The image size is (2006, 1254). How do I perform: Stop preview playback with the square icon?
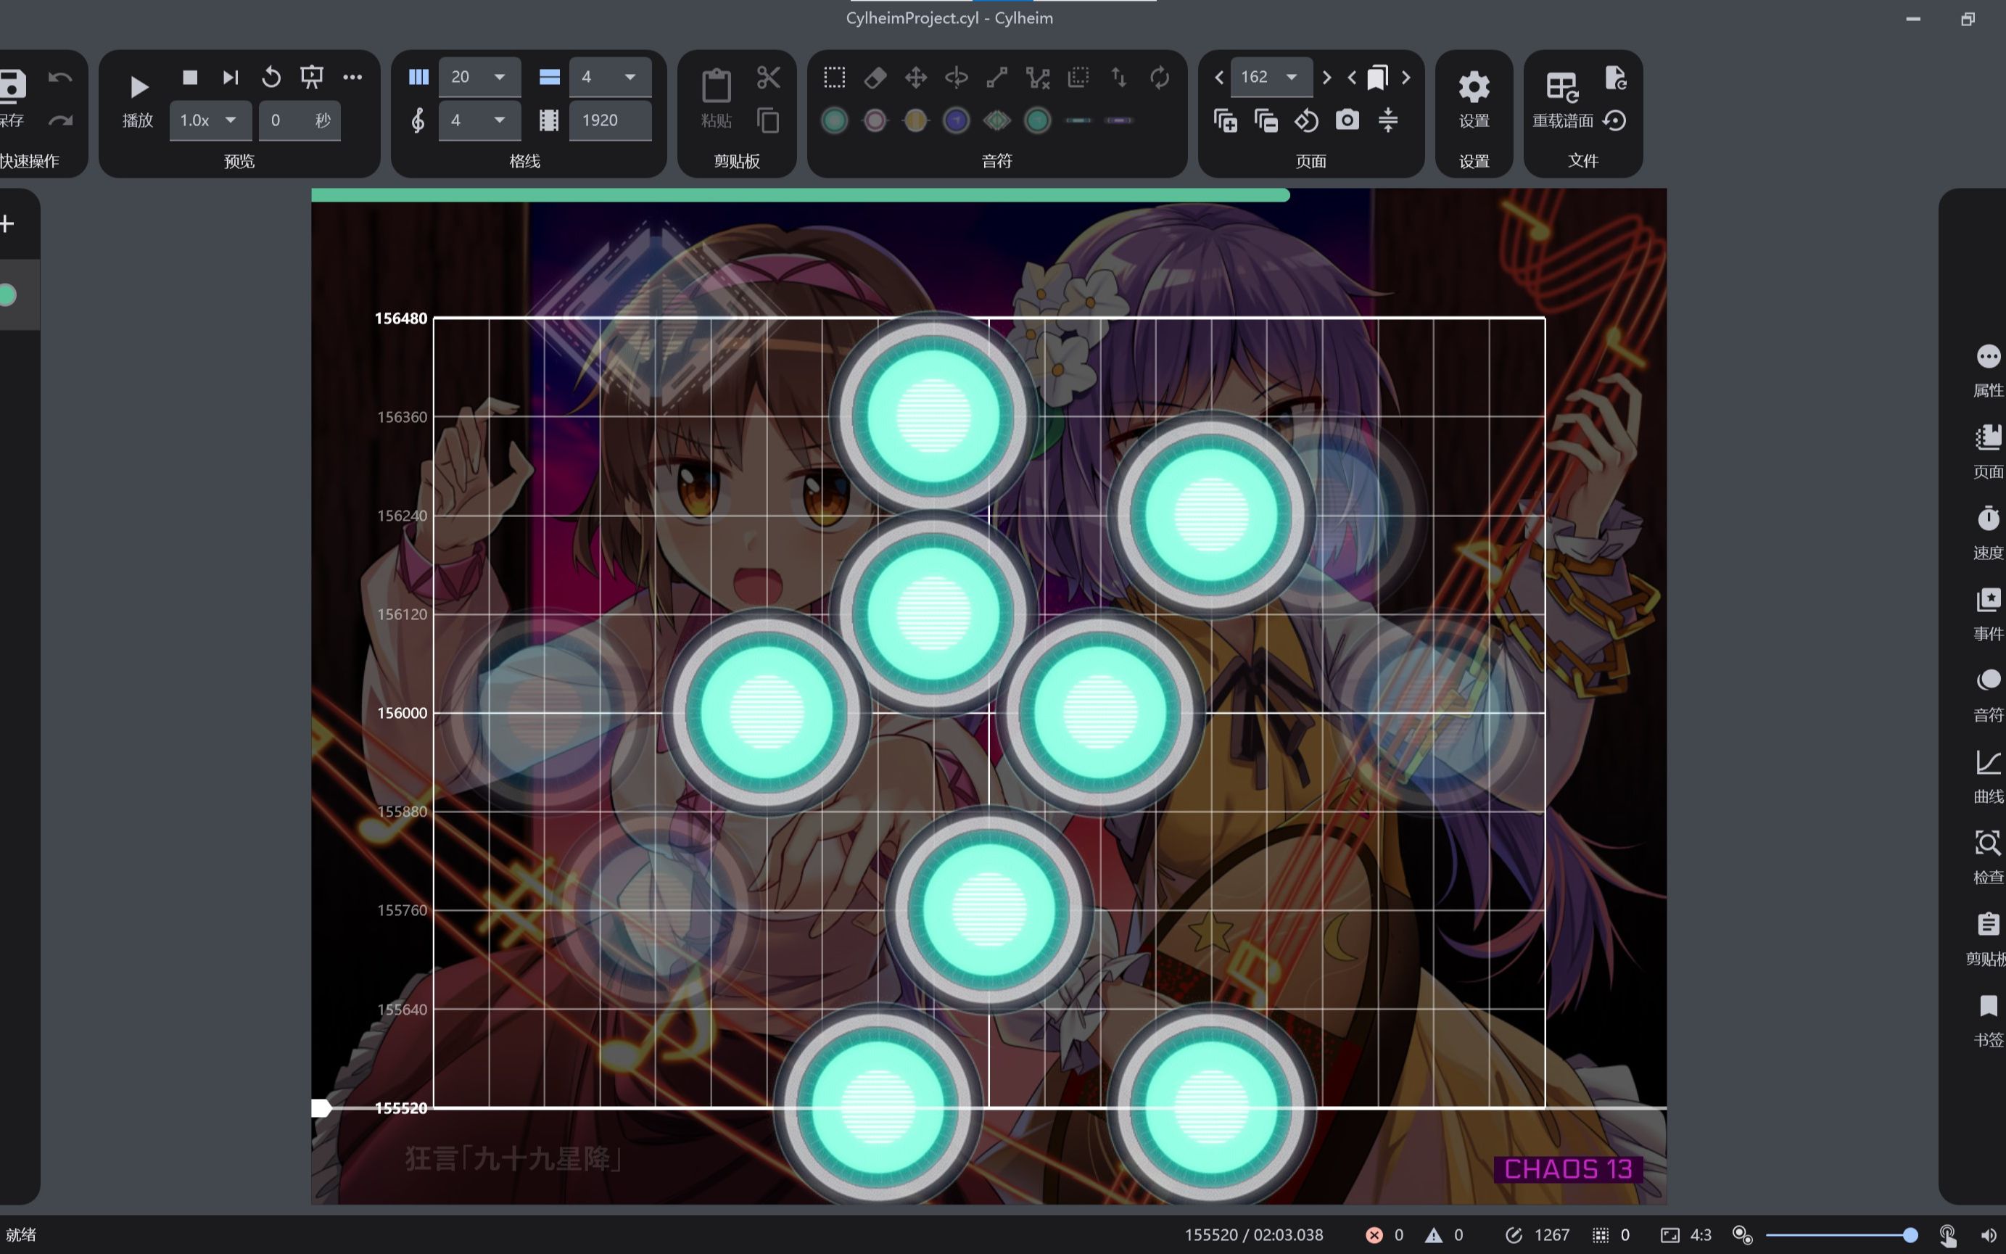(190, 77)
